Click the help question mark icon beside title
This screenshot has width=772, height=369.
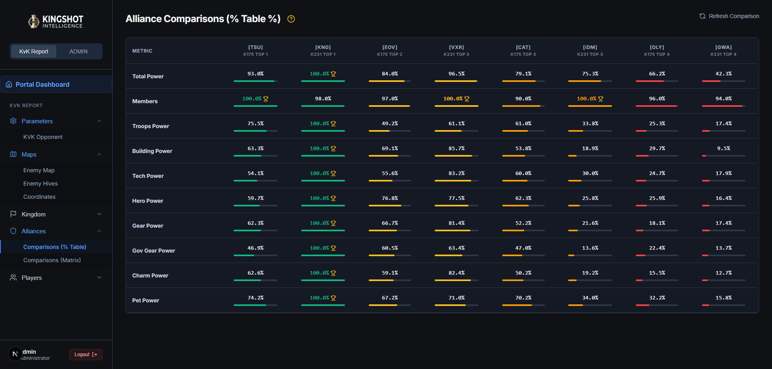291,19
